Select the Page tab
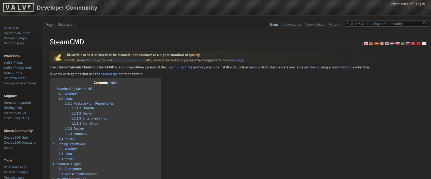Image resolution: width=431 pixels, height=179 pixels. point(49,25)
